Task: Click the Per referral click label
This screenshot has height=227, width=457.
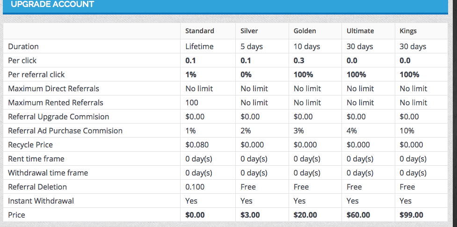Action: pos(36,74)
